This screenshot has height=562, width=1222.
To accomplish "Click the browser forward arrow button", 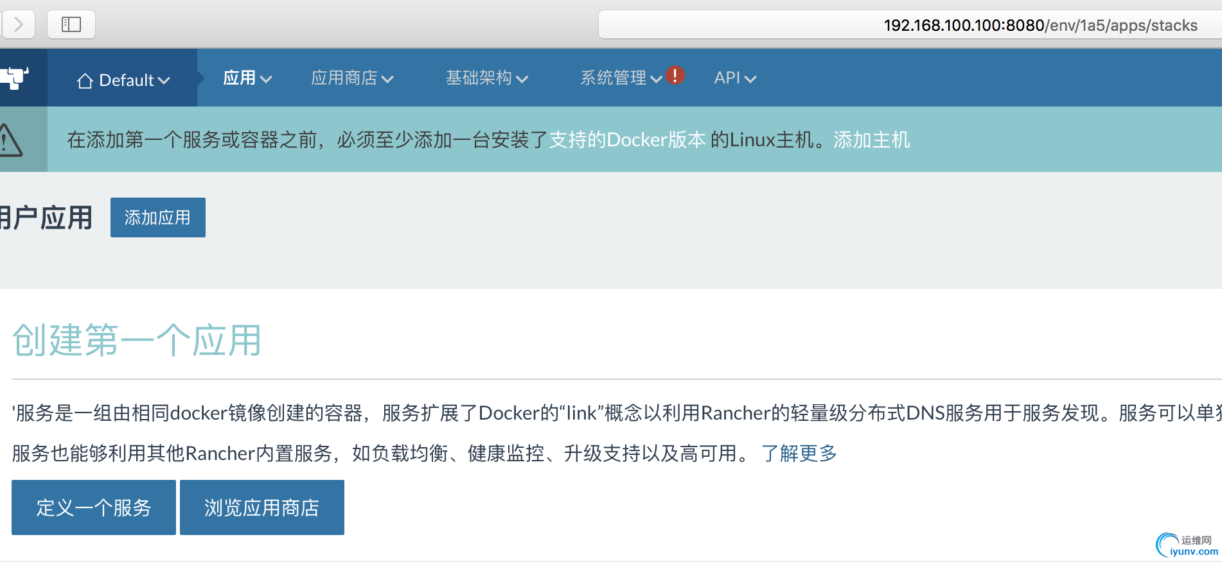I will point(18,24).
